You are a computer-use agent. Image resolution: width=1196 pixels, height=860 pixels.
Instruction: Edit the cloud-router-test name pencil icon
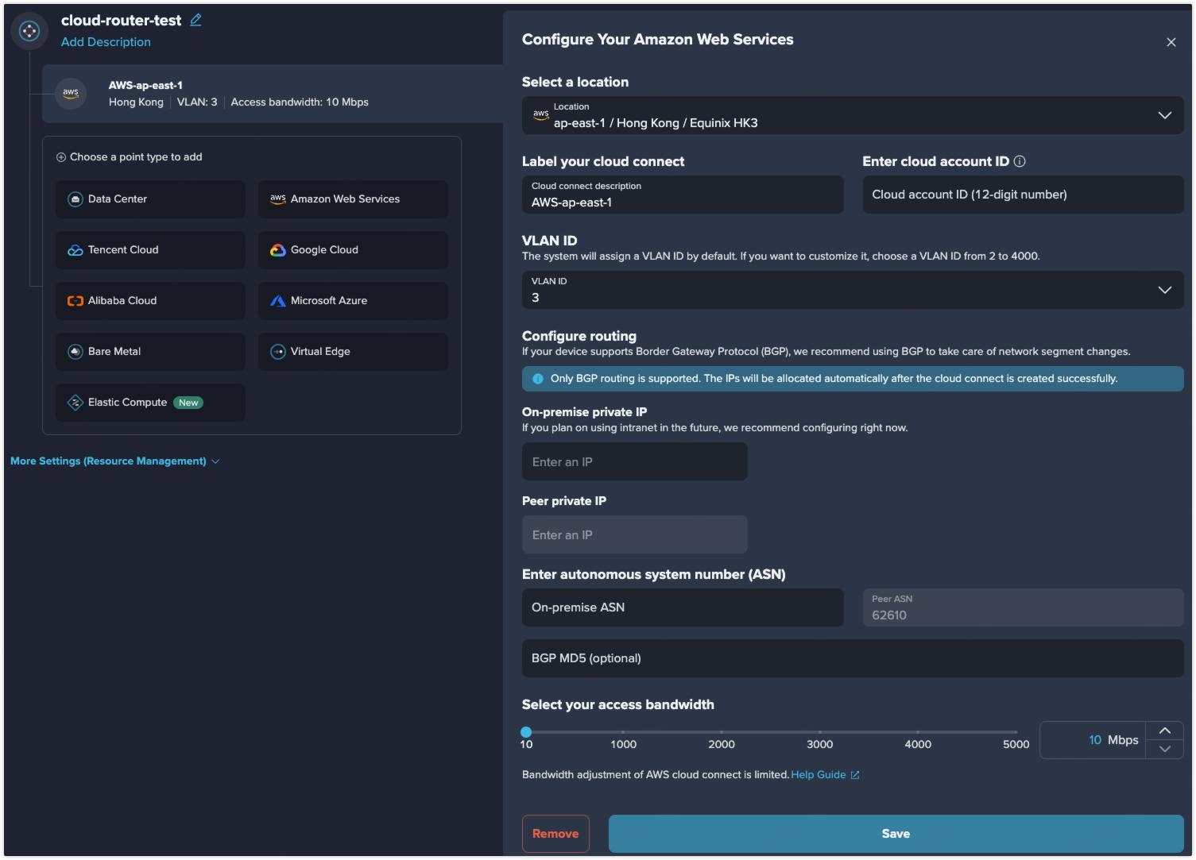click(195, 20)
